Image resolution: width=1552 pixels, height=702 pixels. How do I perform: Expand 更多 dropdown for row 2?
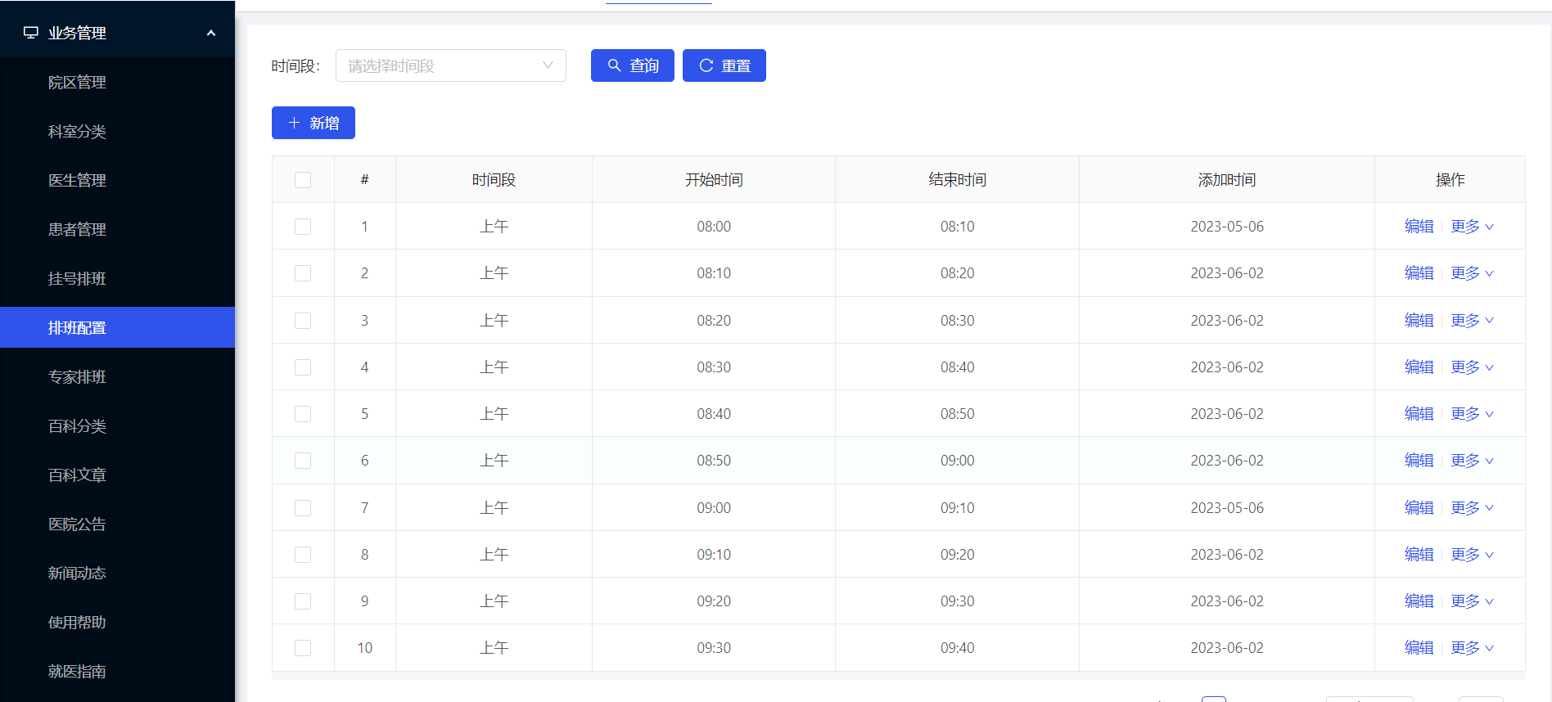[1473, 273]
